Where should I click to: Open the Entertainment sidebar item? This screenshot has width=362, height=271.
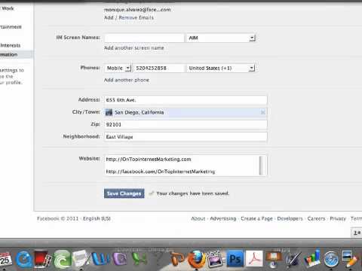[11, 27]
